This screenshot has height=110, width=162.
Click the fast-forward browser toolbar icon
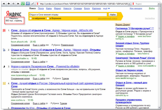(x=18, y=4)
